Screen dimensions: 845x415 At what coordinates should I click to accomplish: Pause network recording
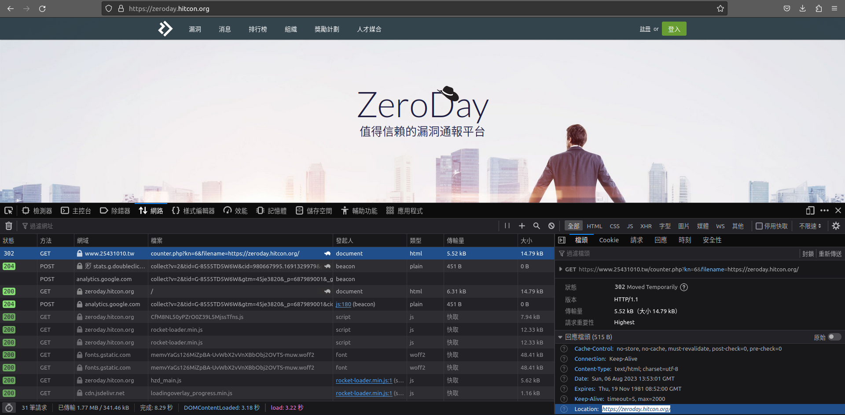(507, 226)
